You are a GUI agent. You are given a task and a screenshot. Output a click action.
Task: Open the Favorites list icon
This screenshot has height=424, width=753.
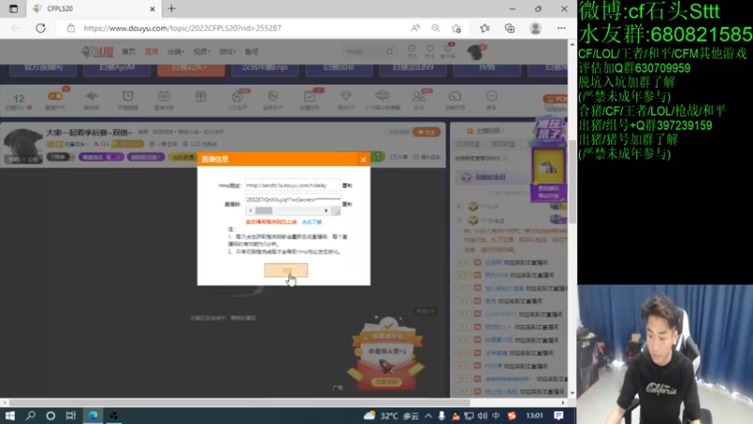point(485,28)
